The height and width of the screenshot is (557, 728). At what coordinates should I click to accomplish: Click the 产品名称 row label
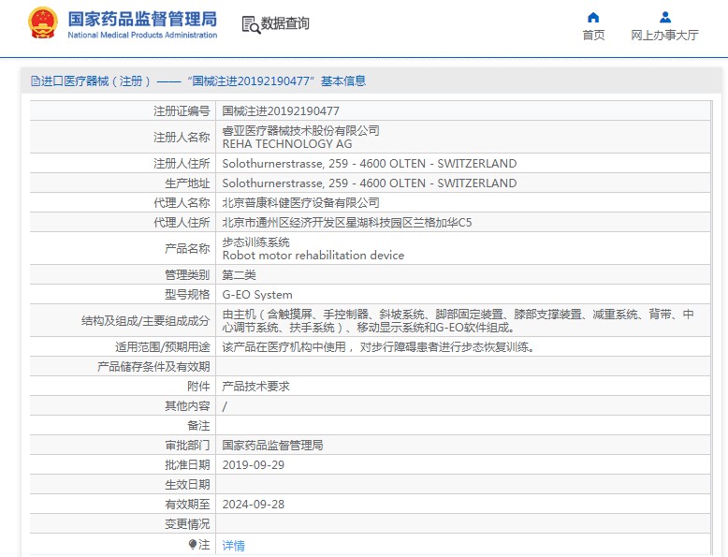point(187,249)
